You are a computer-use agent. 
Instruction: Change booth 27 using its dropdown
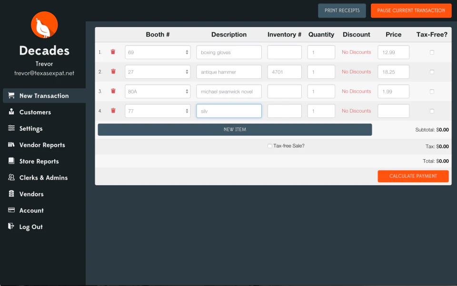tap(158, 71)
